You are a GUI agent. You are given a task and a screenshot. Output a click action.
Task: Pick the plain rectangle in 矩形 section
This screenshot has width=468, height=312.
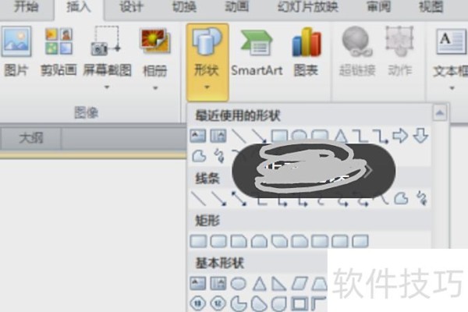point(198,241)
